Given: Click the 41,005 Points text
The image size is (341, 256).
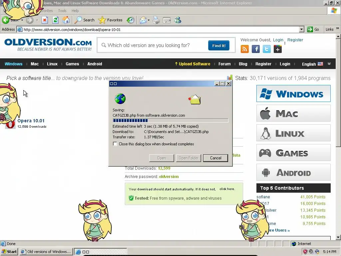Looking at the screenshot, I should 313,197.
